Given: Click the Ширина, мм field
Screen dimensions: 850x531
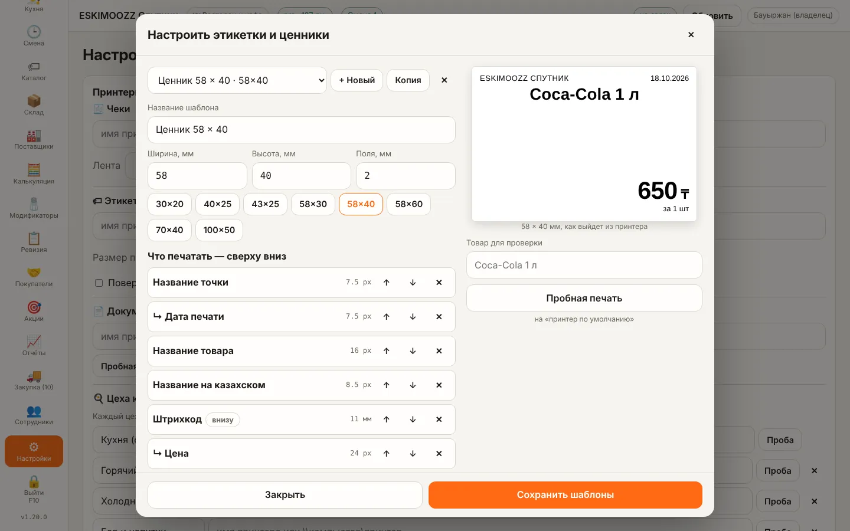Looking at the screenshot, I should (197, 176).
